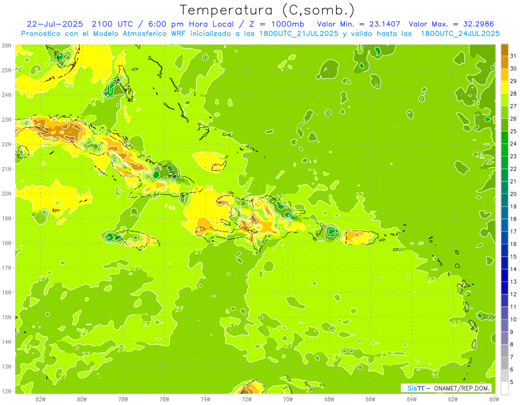Click 'Valor Min. = 23.1407' text
This screenshot has width=525, height=405.
click(358, 24)
